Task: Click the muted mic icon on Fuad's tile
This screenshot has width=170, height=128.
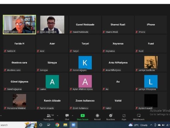Action: click(137, 51)
